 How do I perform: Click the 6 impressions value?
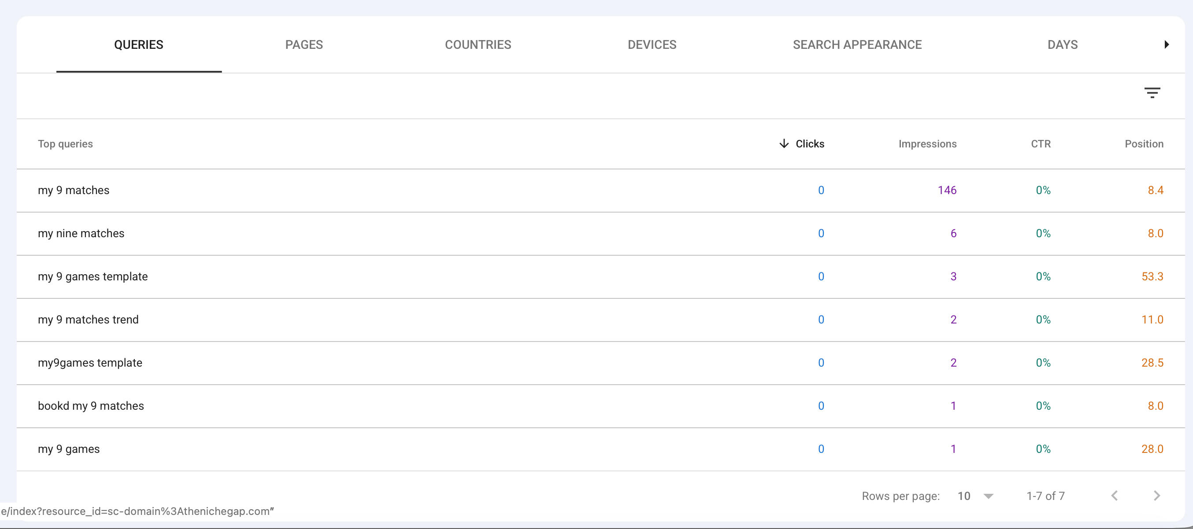click(953, 233)
